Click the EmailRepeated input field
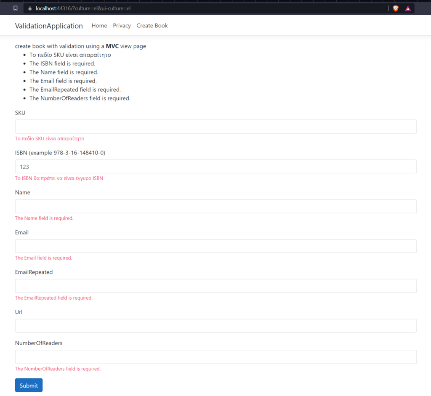 215,286
